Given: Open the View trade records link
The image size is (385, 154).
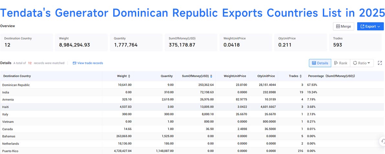Looking at the screenshot, I should point(88,63).
